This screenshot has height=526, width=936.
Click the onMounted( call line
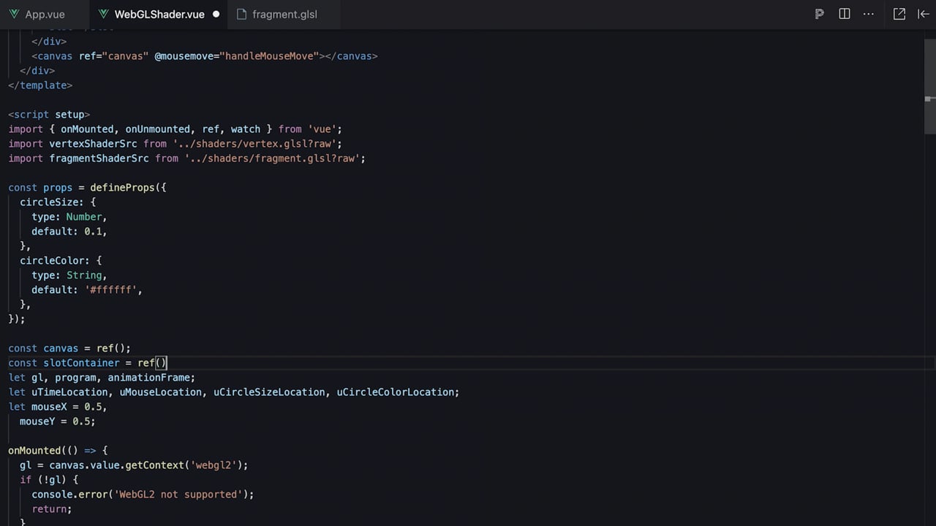(x=58, y=451)
